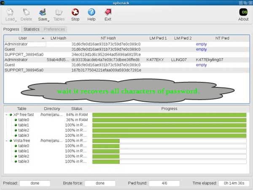Click the Pwd found field showing 4/6
Screen dimensions: 253x190
(x=164, y=183)
